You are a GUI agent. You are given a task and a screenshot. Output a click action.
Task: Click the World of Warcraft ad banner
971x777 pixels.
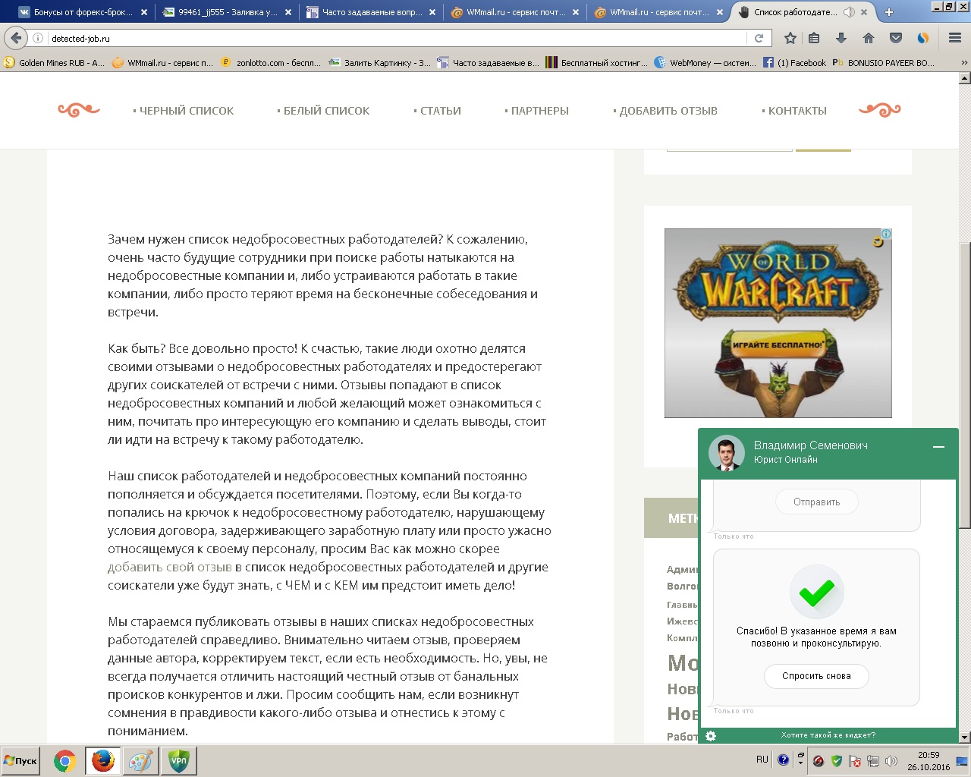(x=778, y=323)
